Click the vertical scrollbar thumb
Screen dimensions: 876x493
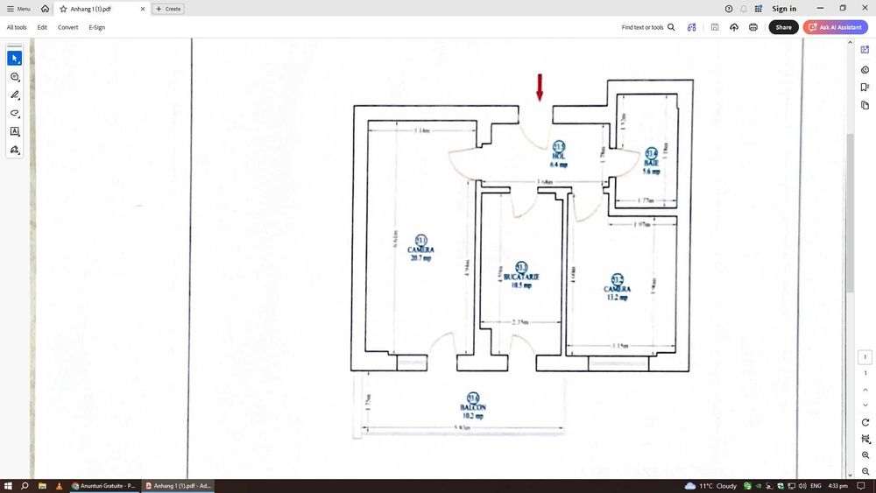pos(850,213)
